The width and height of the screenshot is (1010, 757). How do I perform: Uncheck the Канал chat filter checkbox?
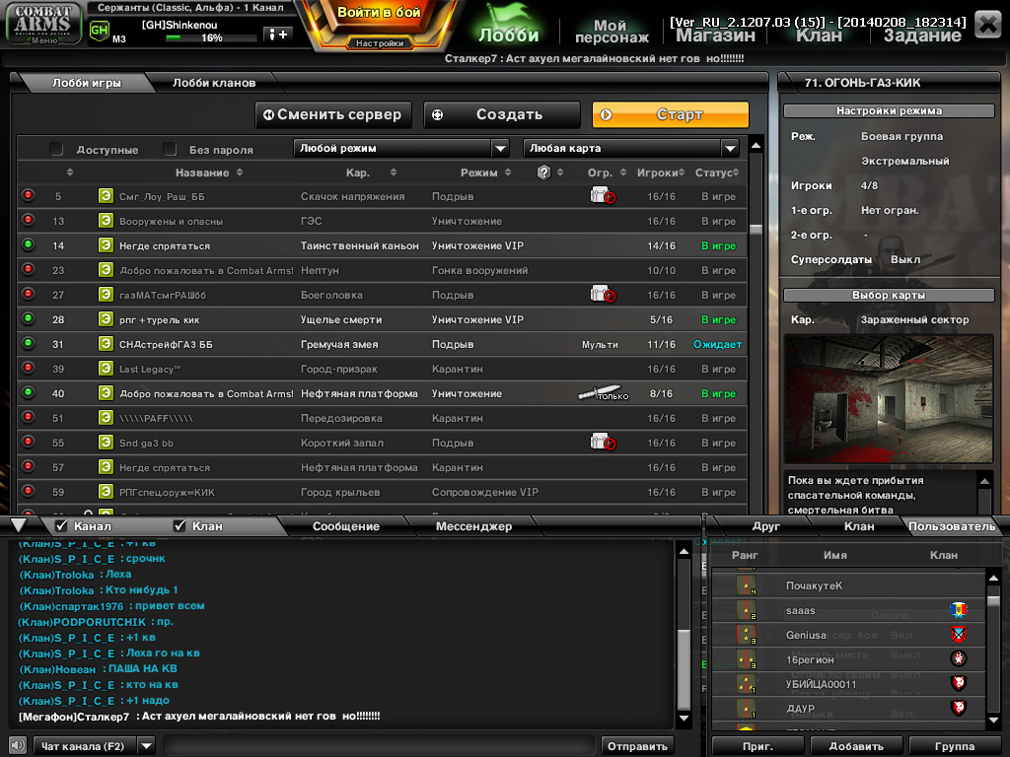61,526
